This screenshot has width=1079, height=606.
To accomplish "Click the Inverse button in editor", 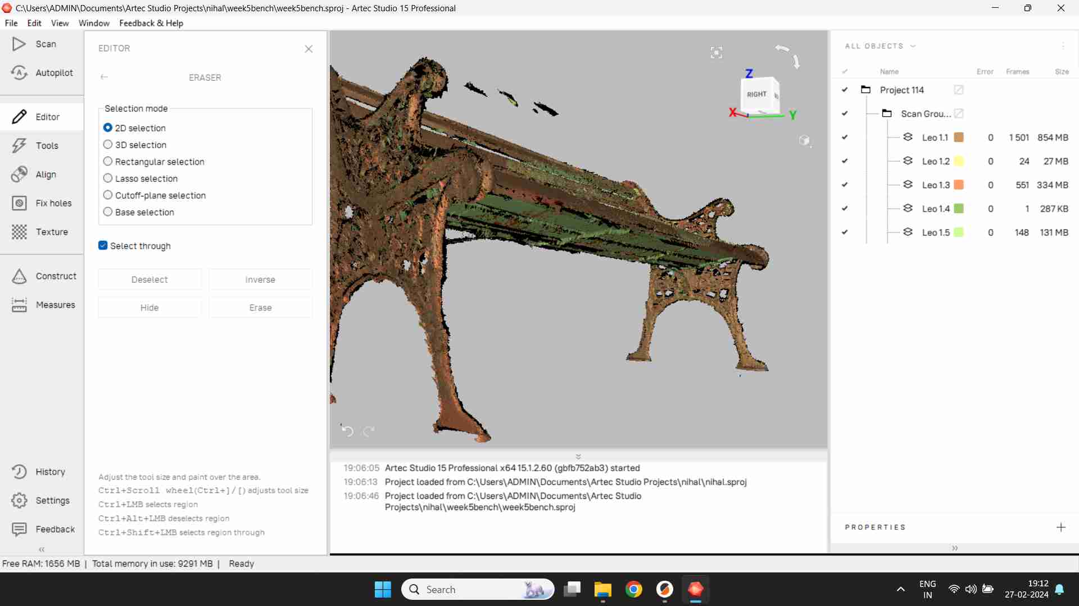I will [x=260, y=279].
